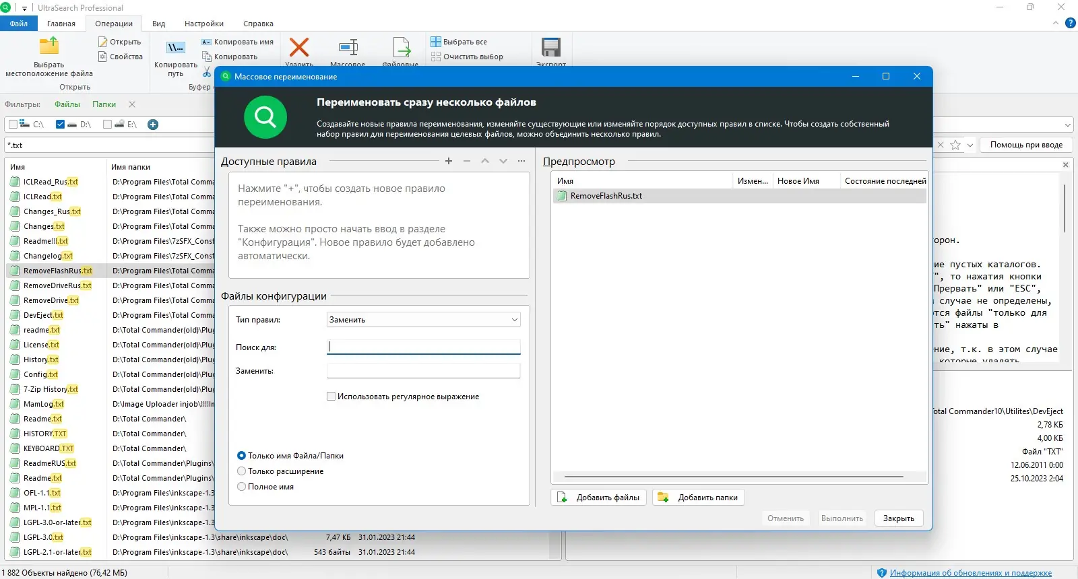The height and width of the screenshot is (579, 1078).
Task: Click the preview text vertical scrollbar
Action: pyautogui.click(x=1065, y=209)
